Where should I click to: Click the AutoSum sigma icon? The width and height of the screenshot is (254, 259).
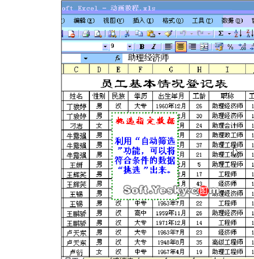click(x=220, y=34)
